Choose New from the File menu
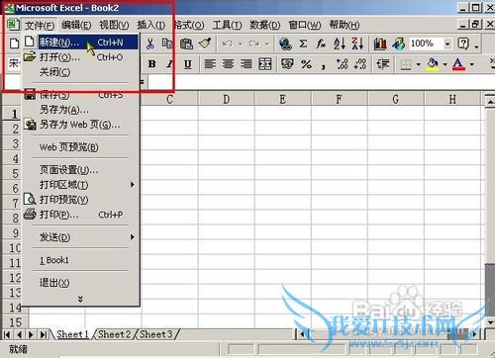 tap(80, 43)
